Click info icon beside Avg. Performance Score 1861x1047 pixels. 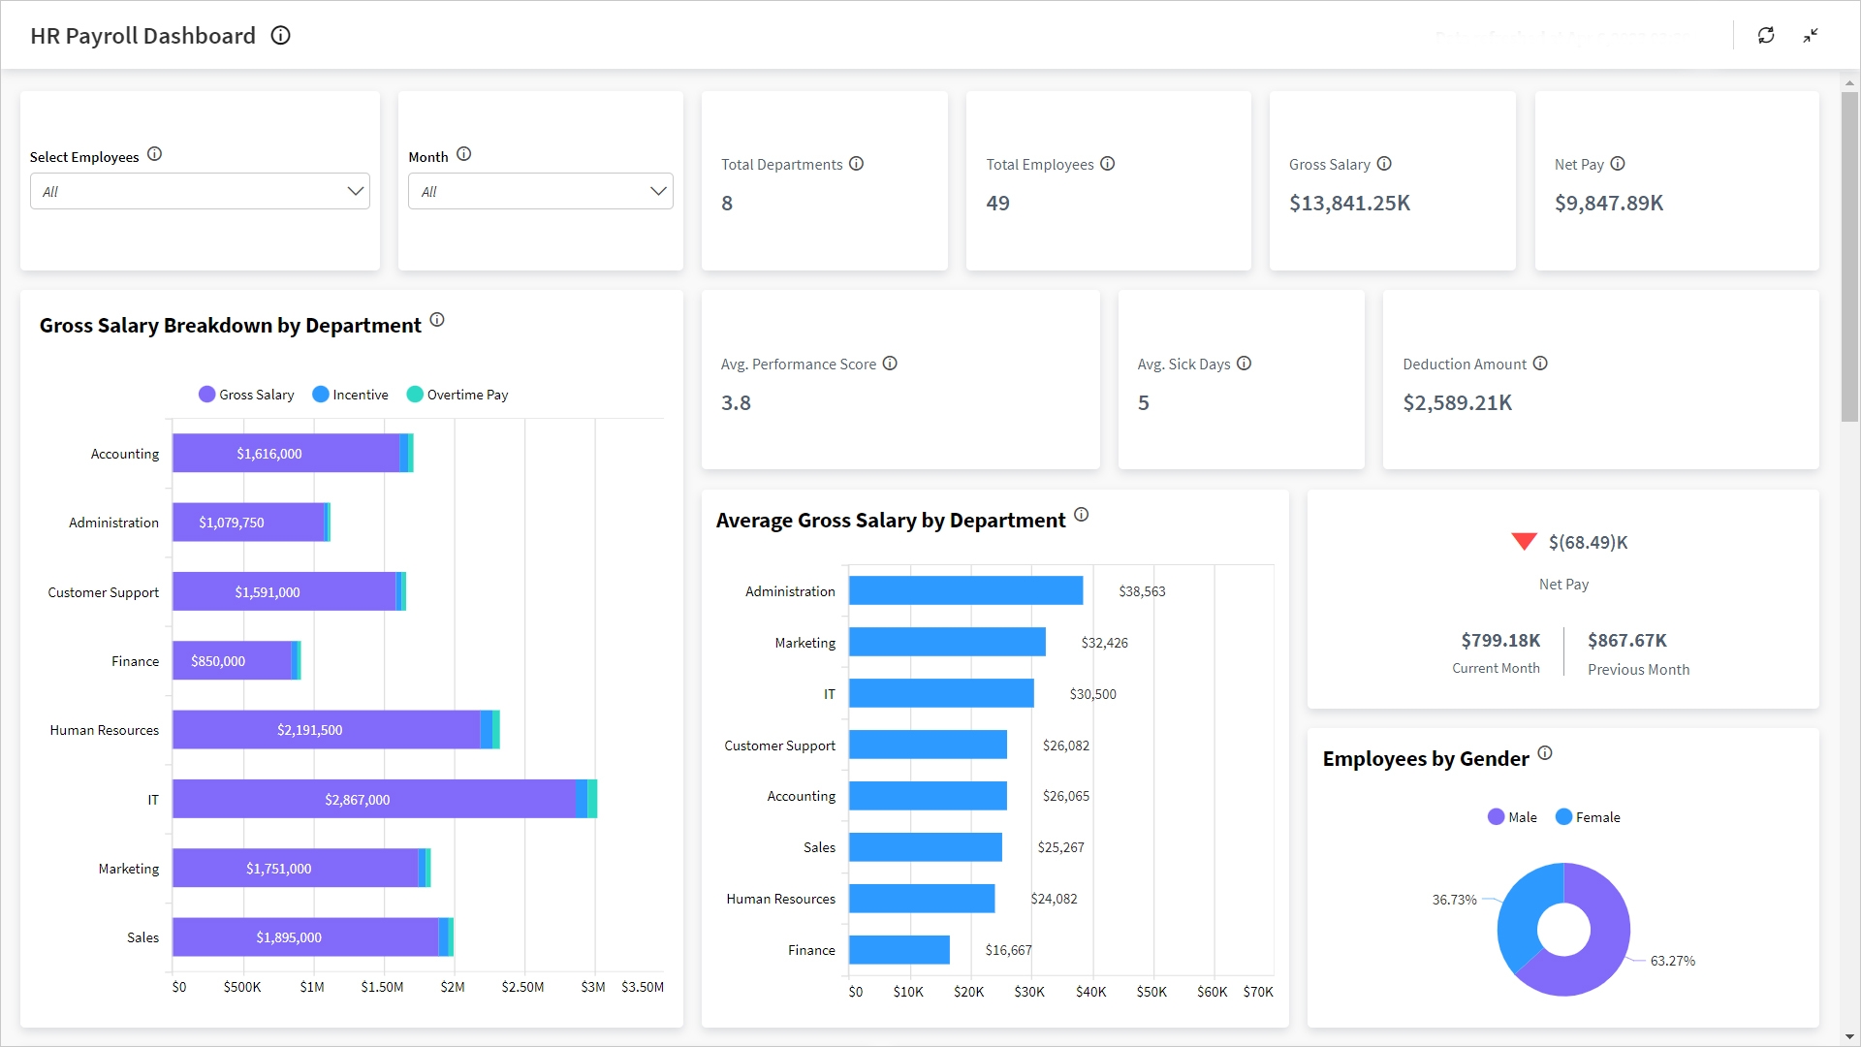pos(890,364)
